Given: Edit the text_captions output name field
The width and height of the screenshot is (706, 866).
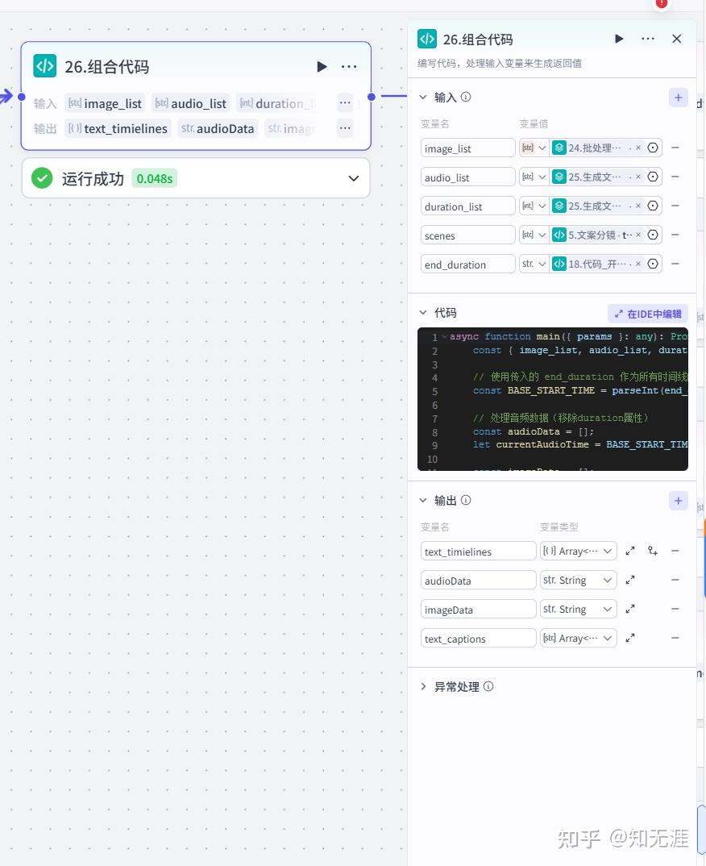Looking at the screenshot, I should (x=478, y=639).
